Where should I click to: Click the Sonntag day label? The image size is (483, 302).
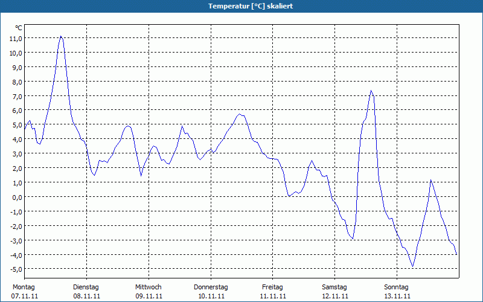pos(396,288)
